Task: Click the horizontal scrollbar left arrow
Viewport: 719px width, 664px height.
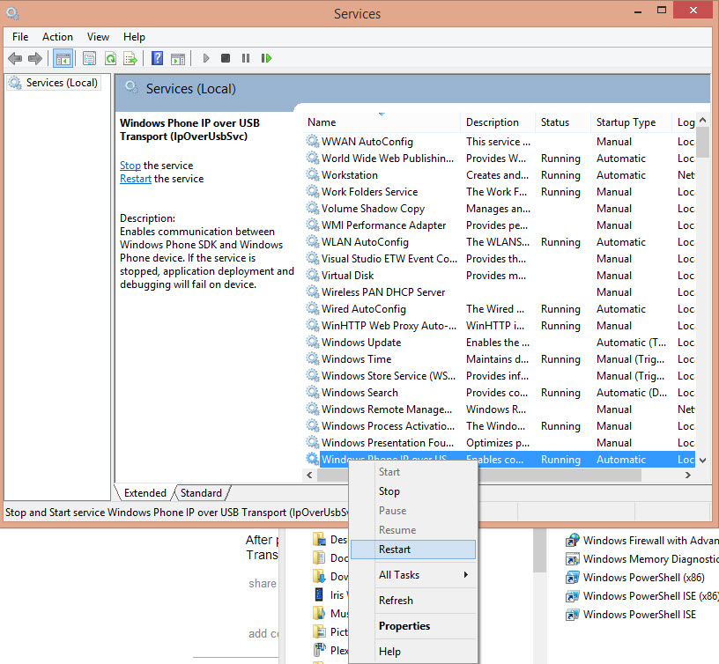Action: (x=309, y=476)
